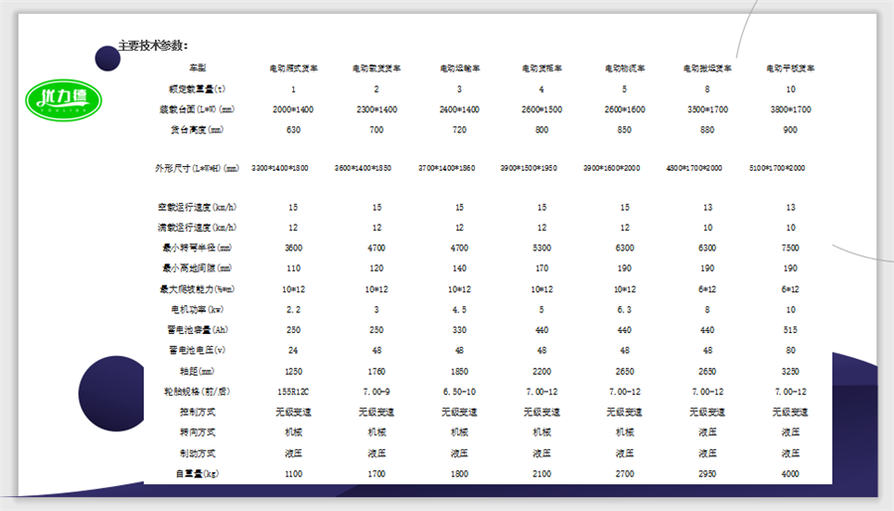
Task: Select the tire specification 155R12C cell
Action: click(293, 392)
